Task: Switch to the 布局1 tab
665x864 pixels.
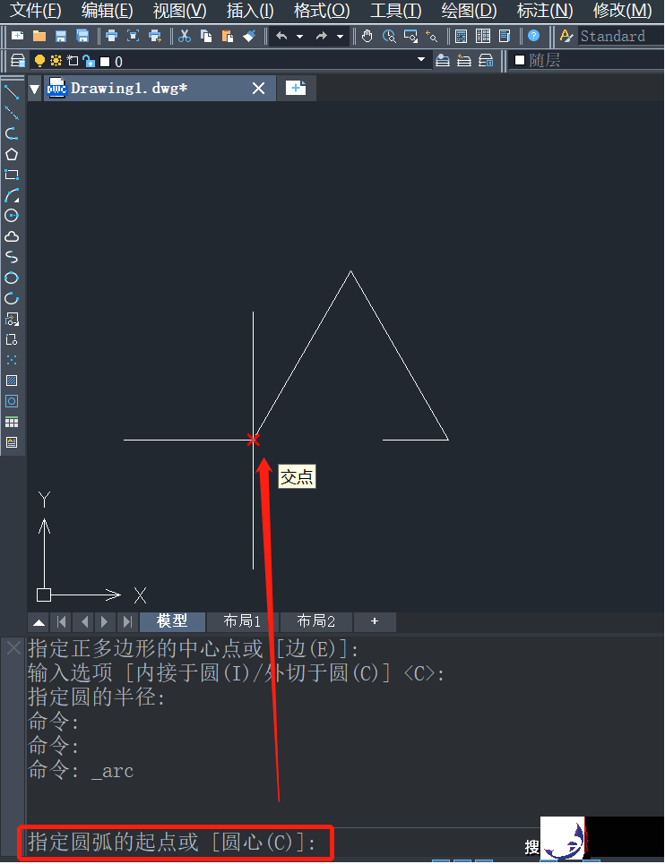Action: click(242, 621)
